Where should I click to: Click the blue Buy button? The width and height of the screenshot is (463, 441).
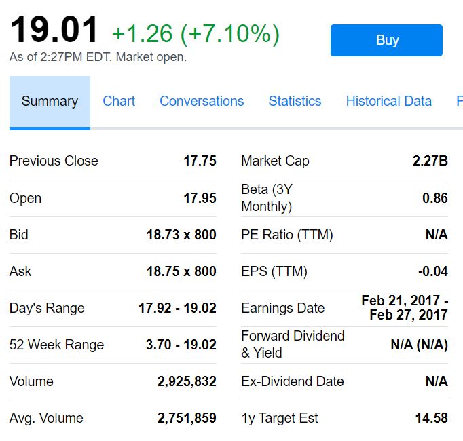pyautogui.click(x=386, y=40)
